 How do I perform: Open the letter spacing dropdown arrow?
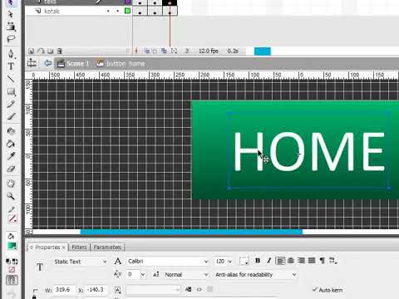[143, 275]
